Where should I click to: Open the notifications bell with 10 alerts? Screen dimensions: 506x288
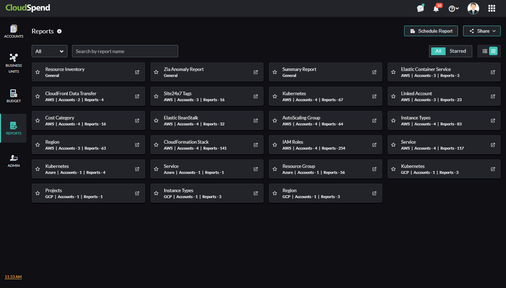(436, 8)
